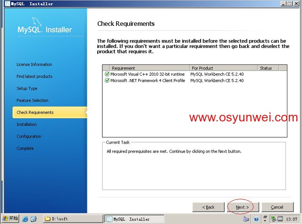
Task: Click the VM tools tray icon
Action: 280,219
